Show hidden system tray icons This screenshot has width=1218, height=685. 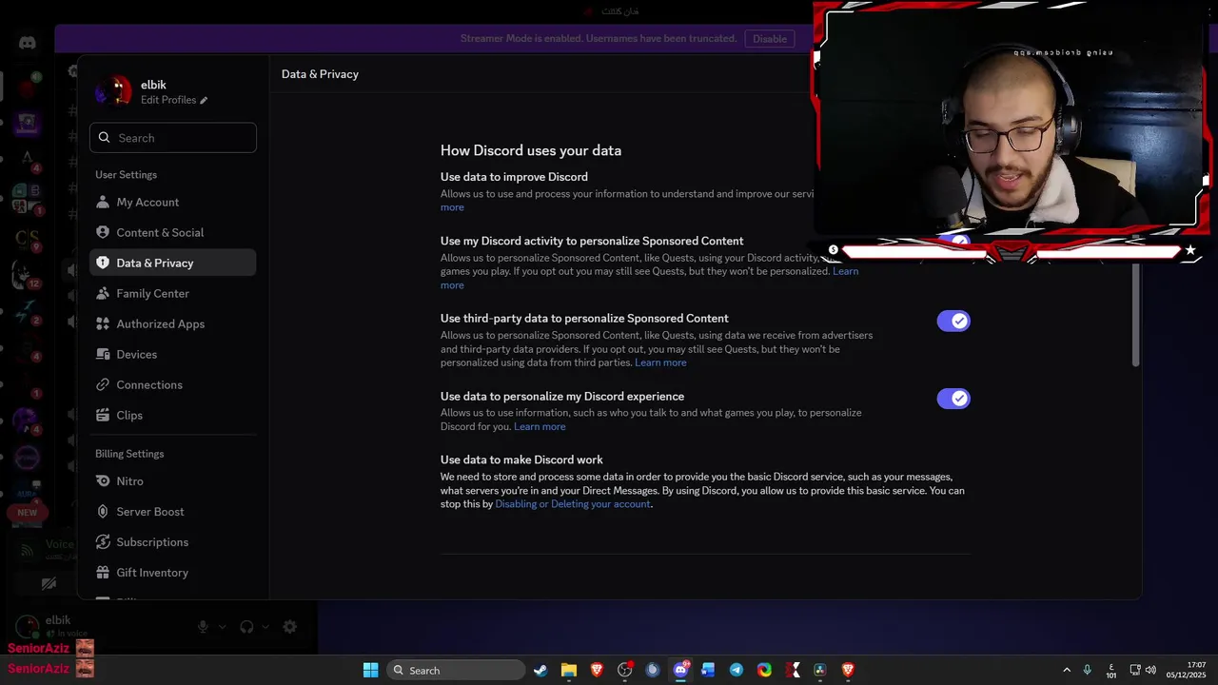[1067, 670]
